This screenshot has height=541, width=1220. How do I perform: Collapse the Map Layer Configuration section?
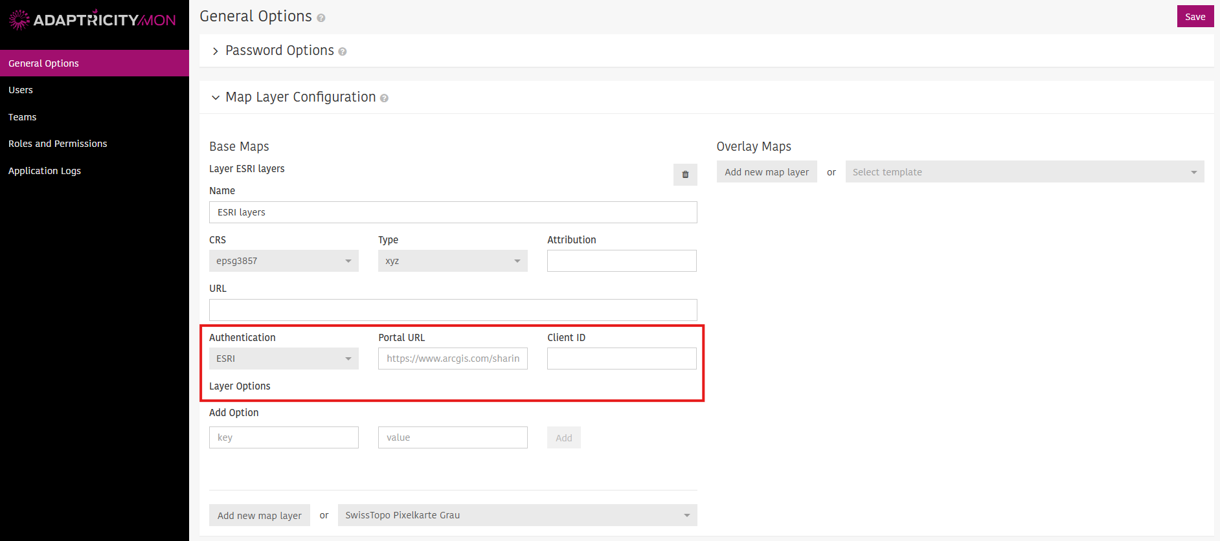click(x=216, y=98)
